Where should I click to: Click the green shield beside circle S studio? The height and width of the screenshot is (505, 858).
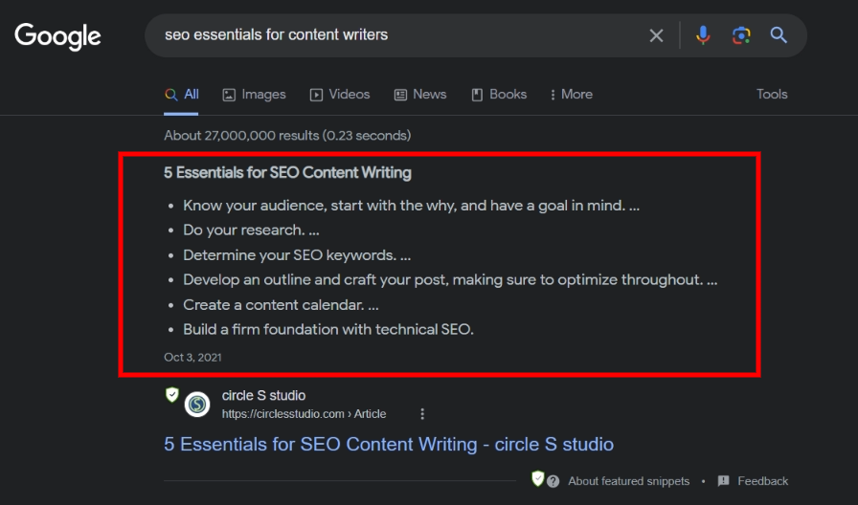pos(171,395)
